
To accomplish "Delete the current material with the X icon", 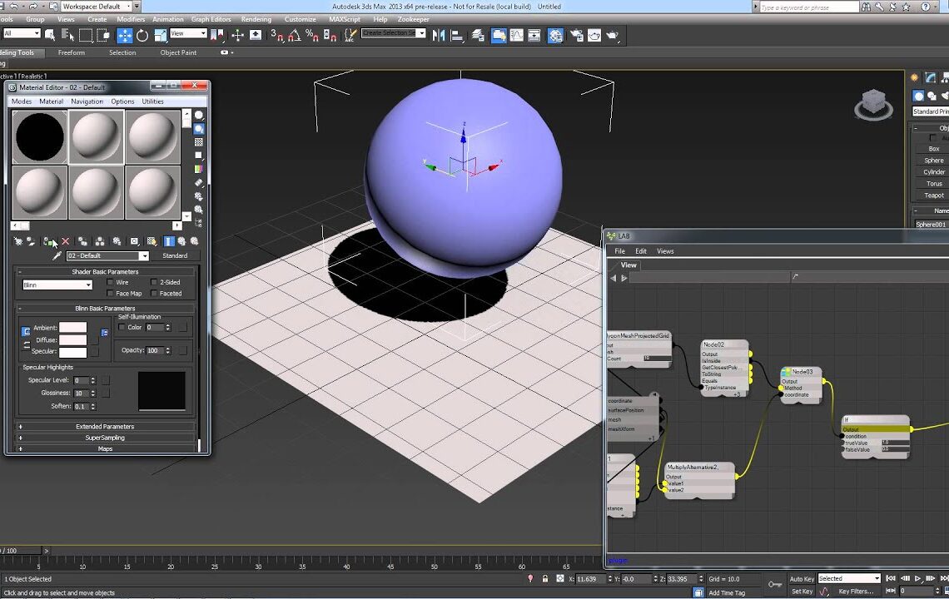I will point(66,241).
